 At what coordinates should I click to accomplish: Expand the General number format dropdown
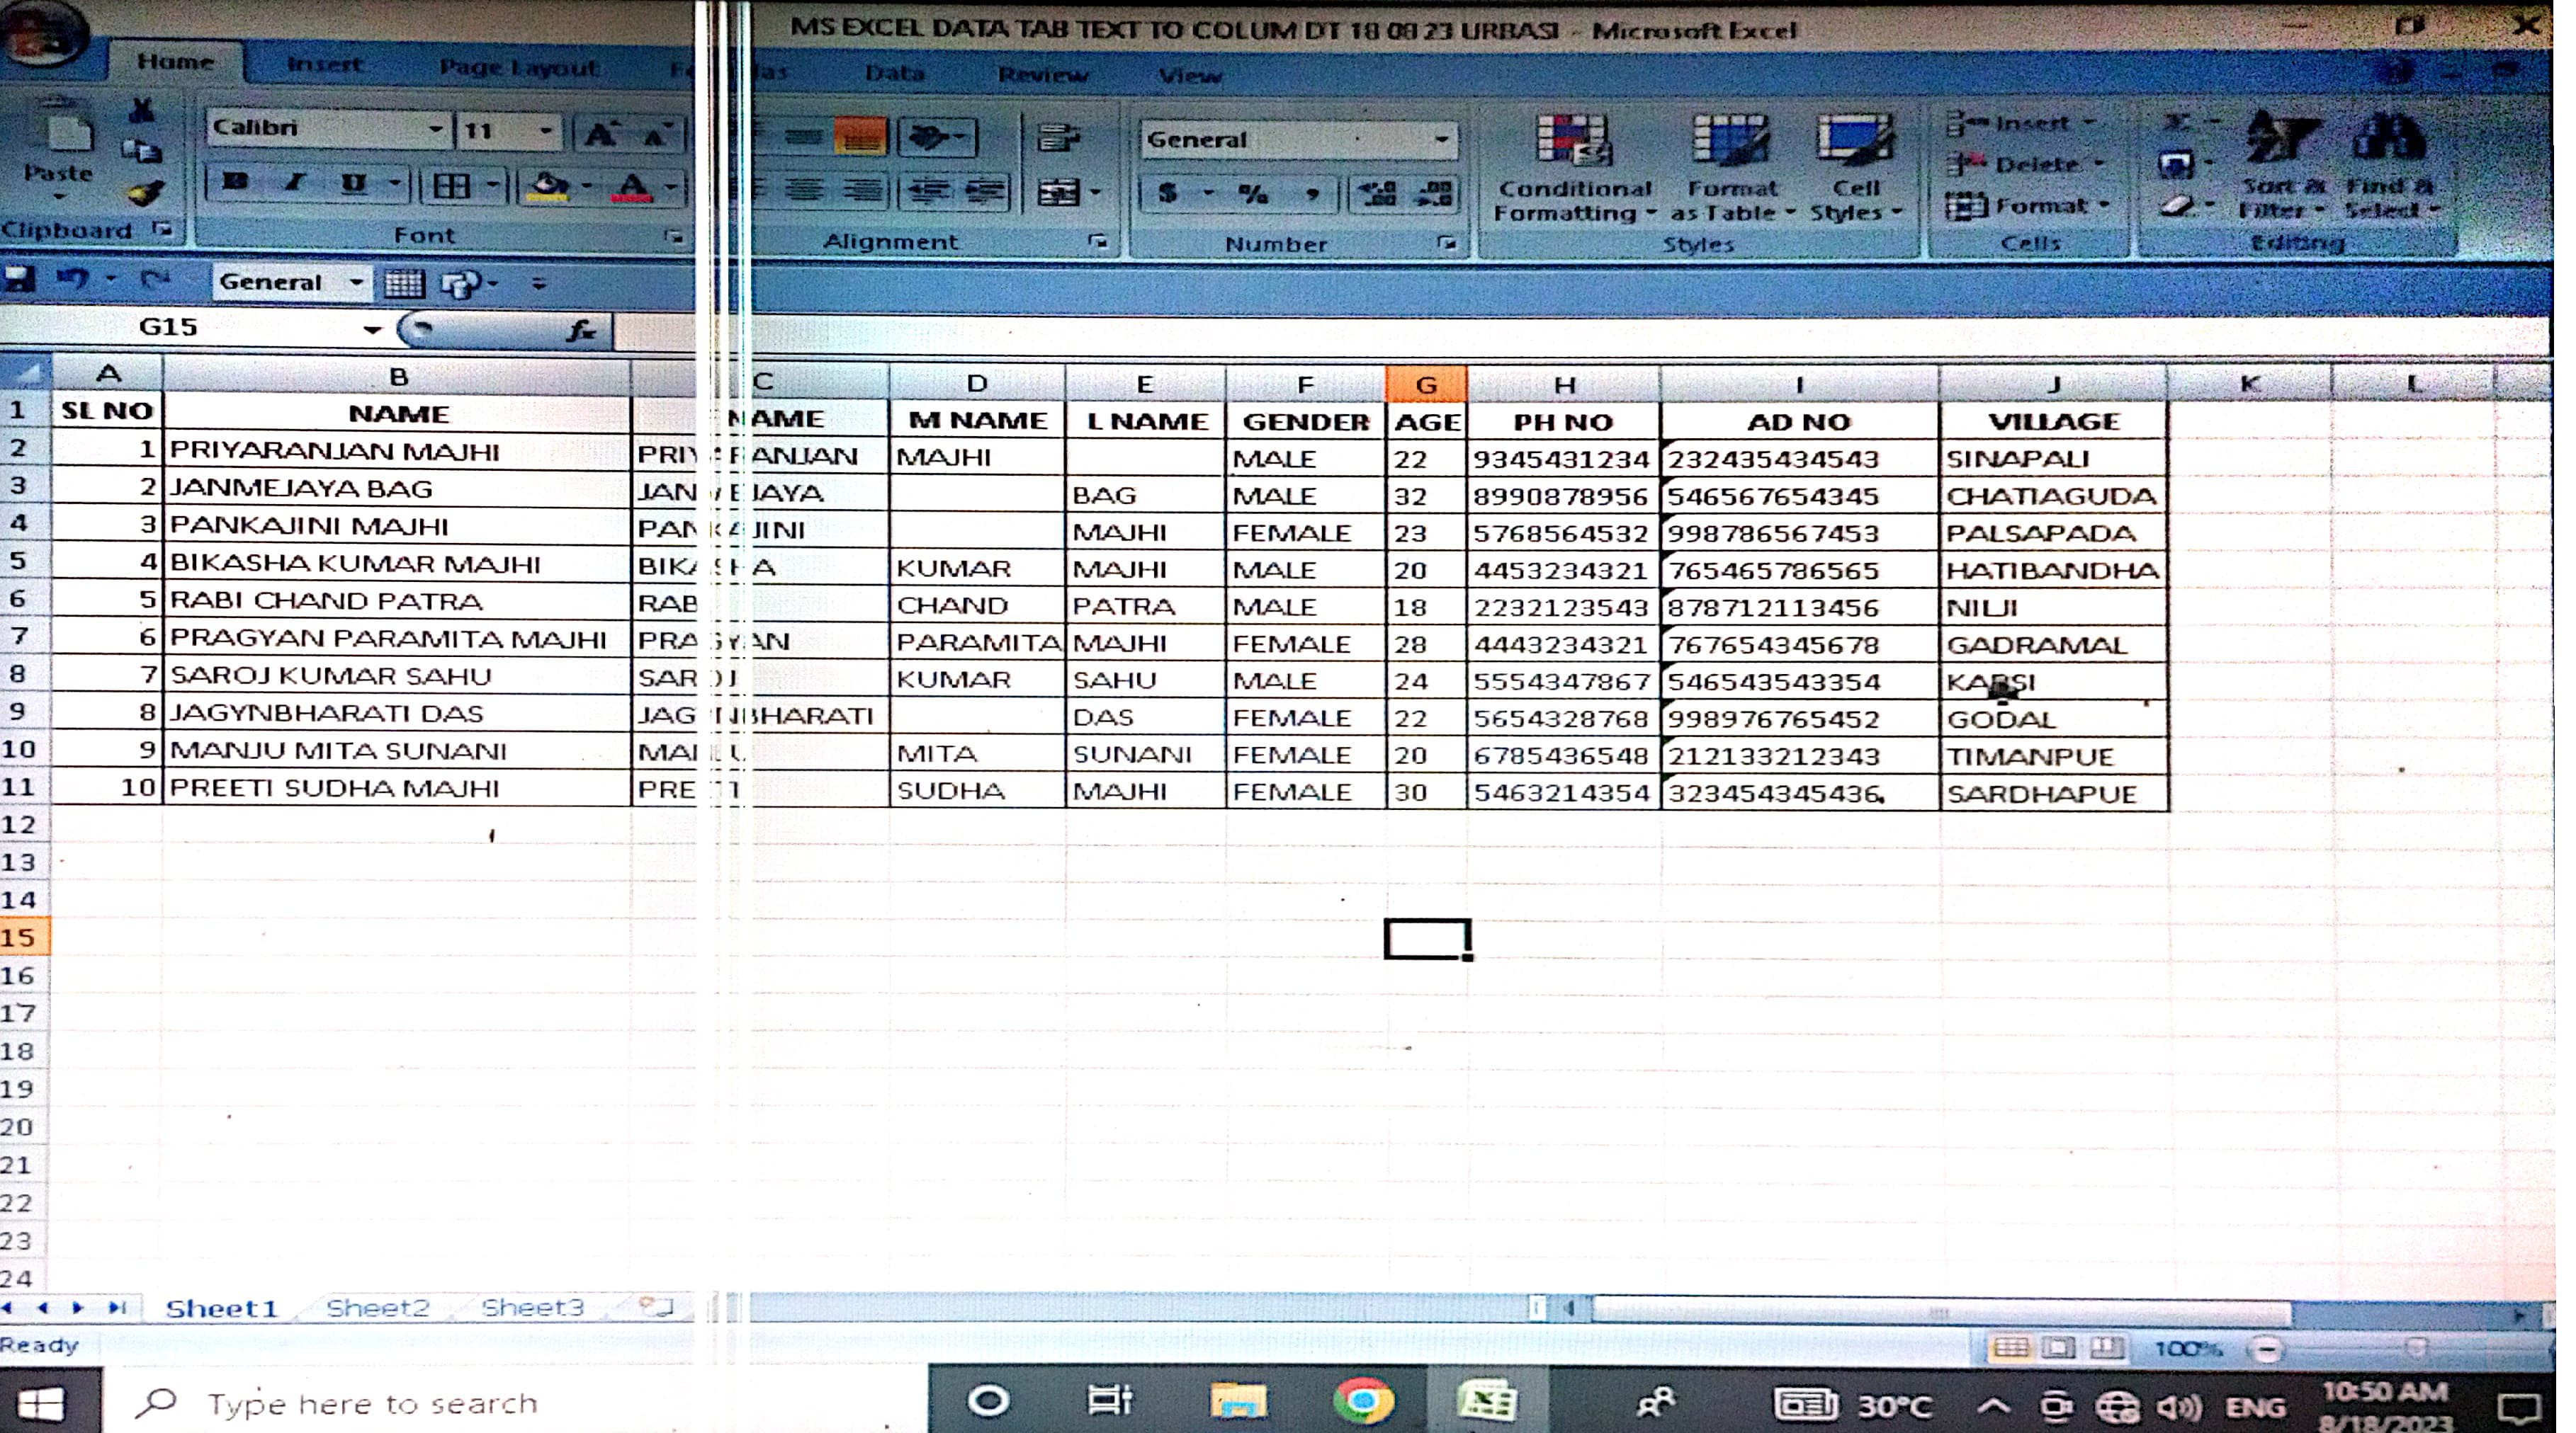[1441, 140]
